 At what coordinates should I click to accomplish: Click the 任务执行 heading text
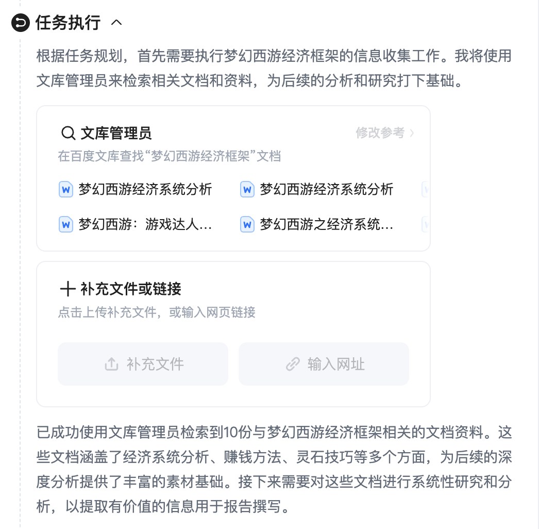68,23
